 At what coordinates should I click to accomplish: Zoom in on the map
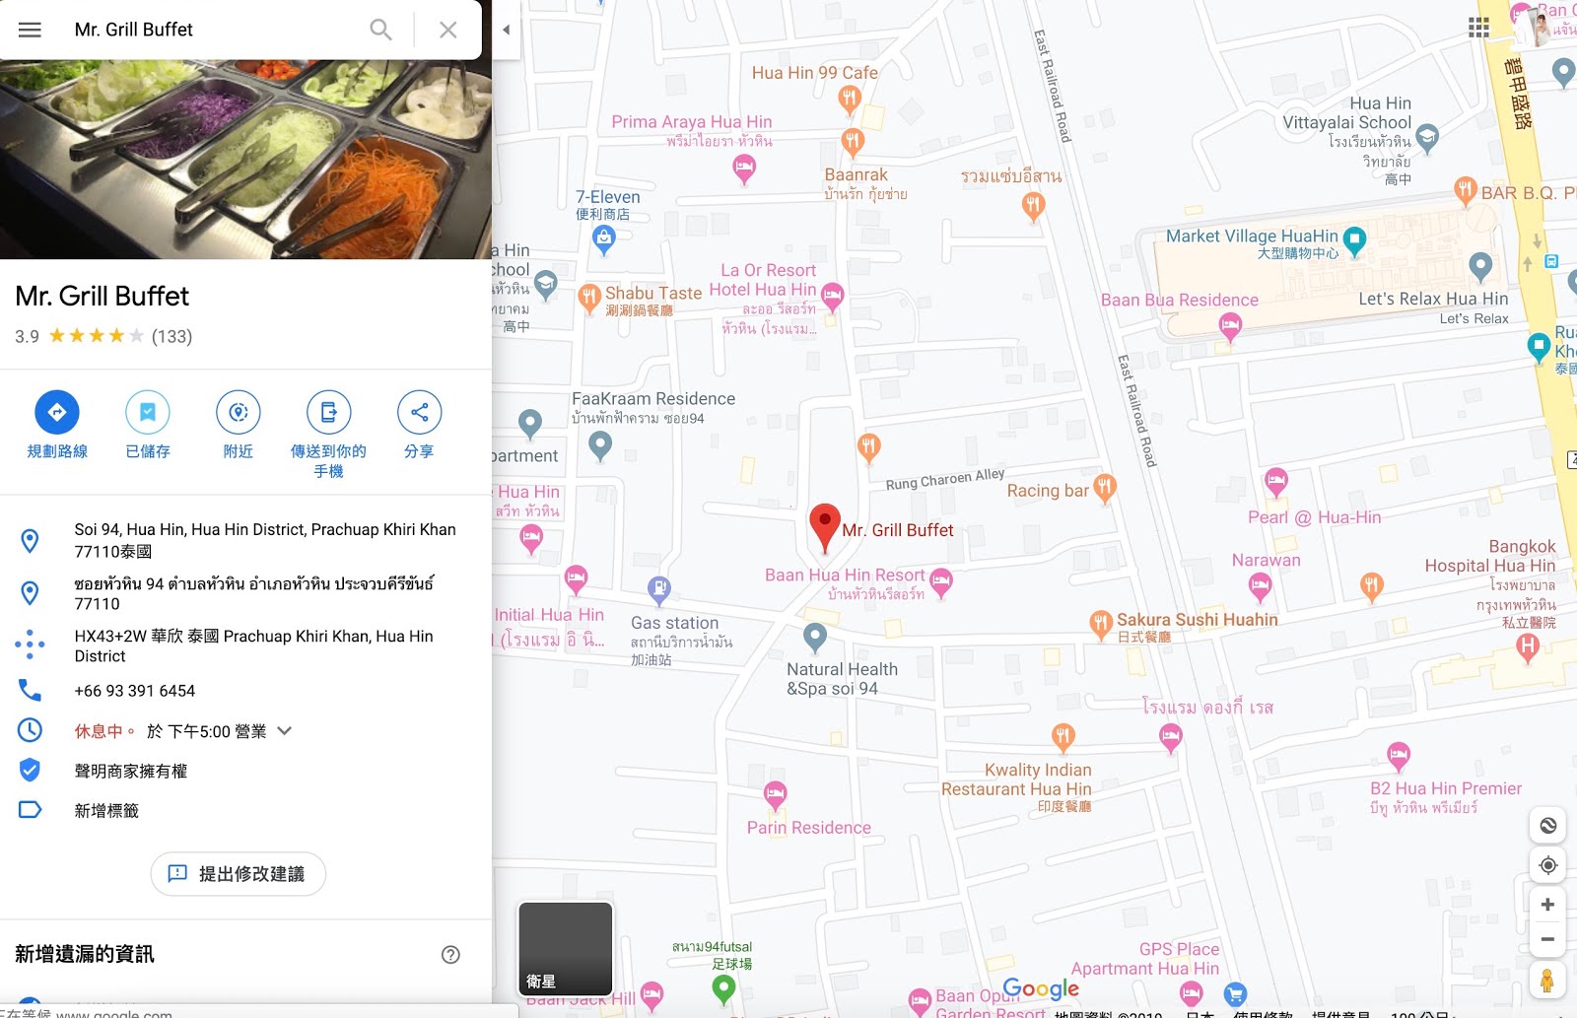click(1547, 905)
